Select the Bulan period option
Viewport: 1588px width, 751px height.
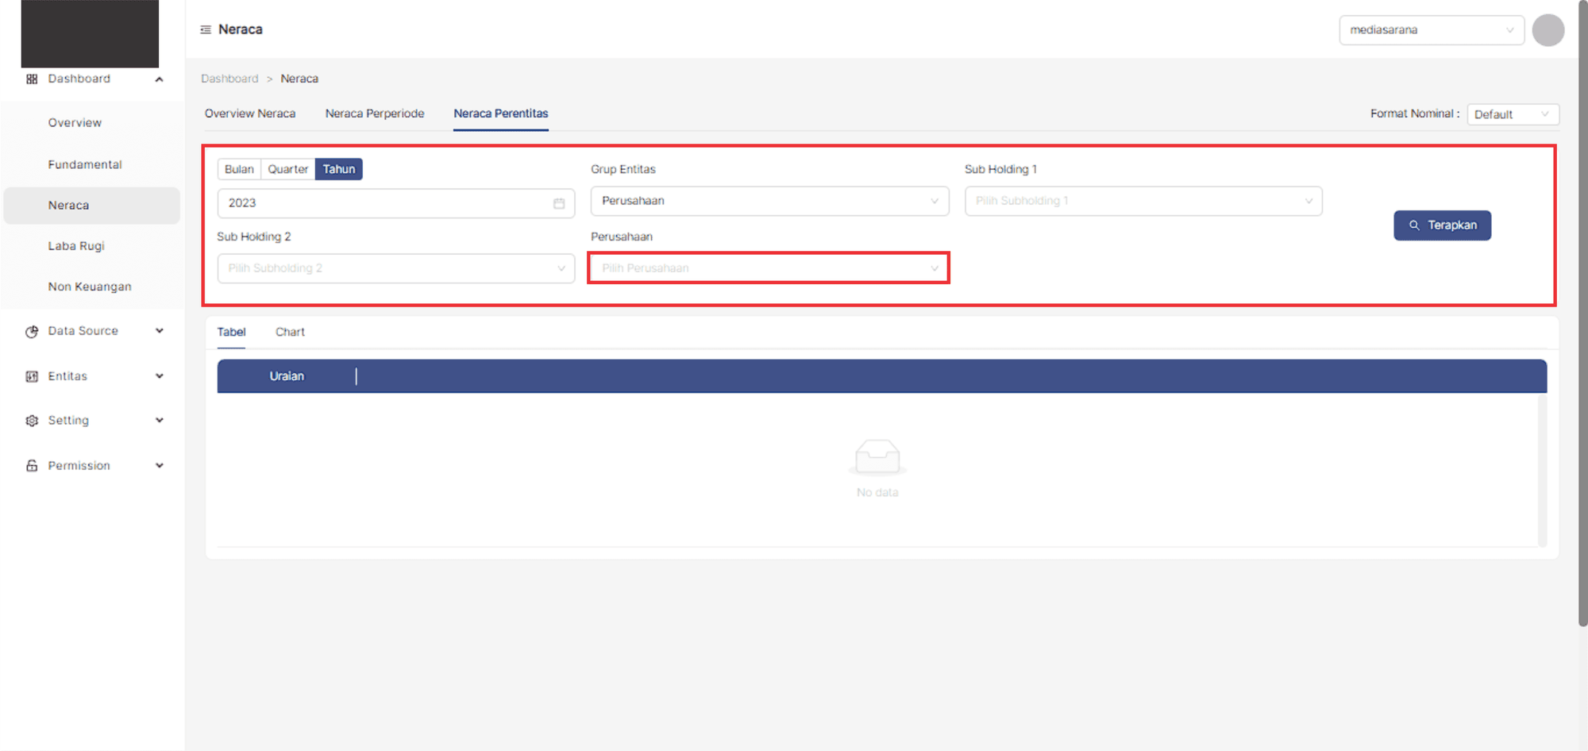pyautogui.click(x=239, y=169)
